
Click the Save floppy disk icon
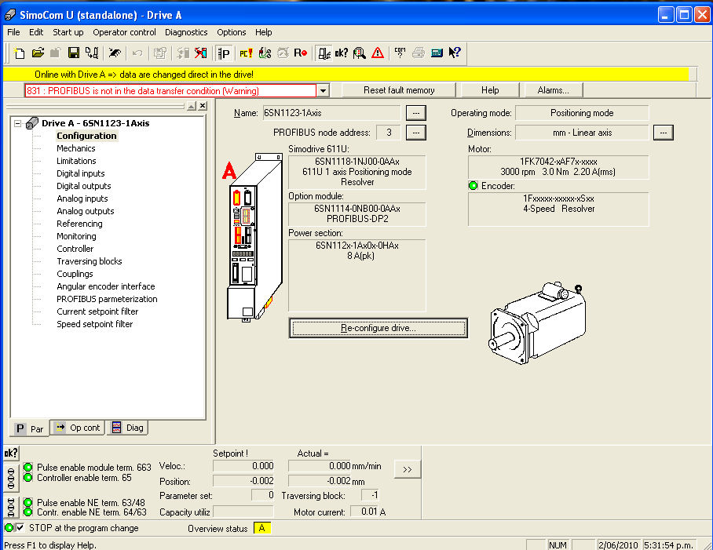tap(73, 53)
